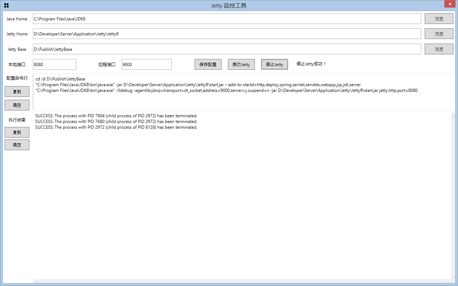This screenshot has height=286, width=458.
Task: Click the results horizontal scrollbar left arrow
Action: (35, 282)
